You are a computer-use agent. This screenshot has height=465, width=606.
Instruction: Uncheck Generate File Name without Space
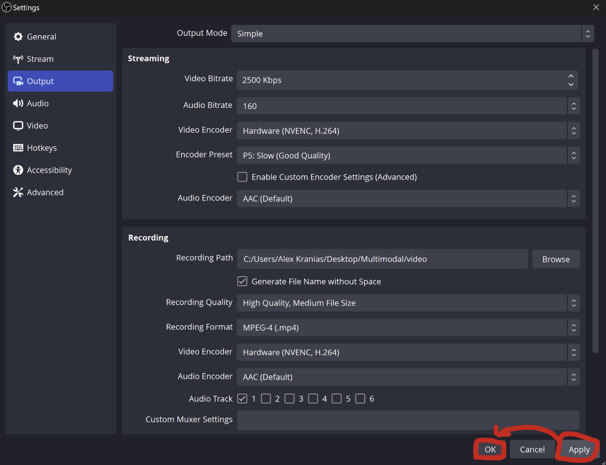tap(242, 281)
